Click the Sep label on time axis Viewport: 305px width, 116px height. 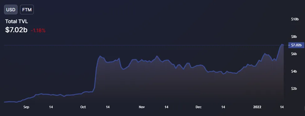click(26, 107)
